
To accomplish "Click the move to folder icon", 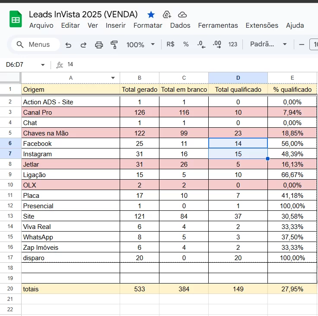I will [x=167, y=15].
